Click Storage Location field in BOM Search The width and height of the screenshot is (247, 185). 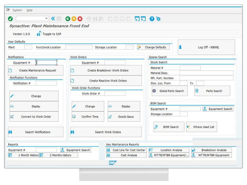184,114
